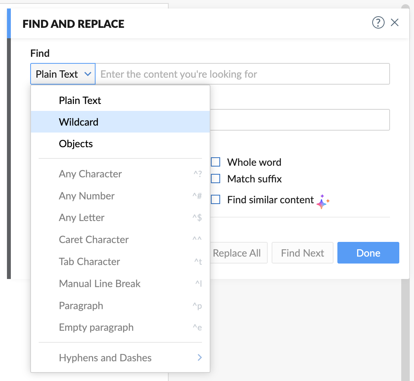Select the Objects search type option
414x381 pixels.
tap(120, 144)
